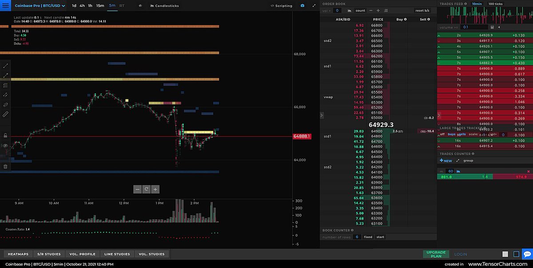
Task: Select the 100 ticks trades feed option
Action: point(495,4)
